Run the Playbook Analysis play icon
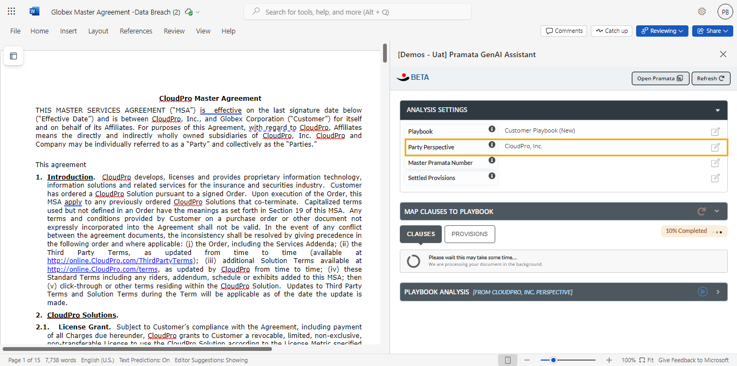This screenshot has height=366, width=737. pos(702,292)
